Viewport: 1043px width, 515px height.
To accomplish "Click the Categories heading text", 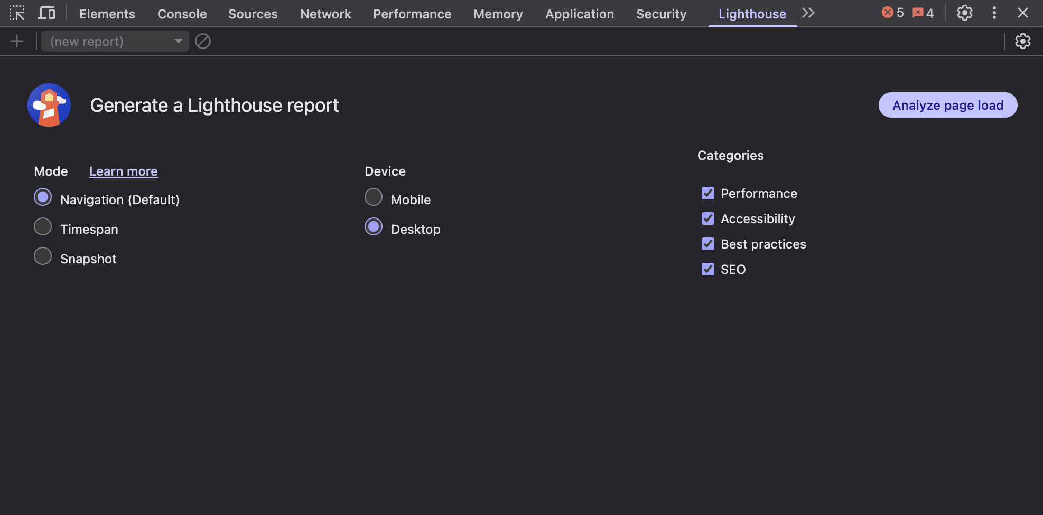I will pyautogui.click(x=731, y=156).
